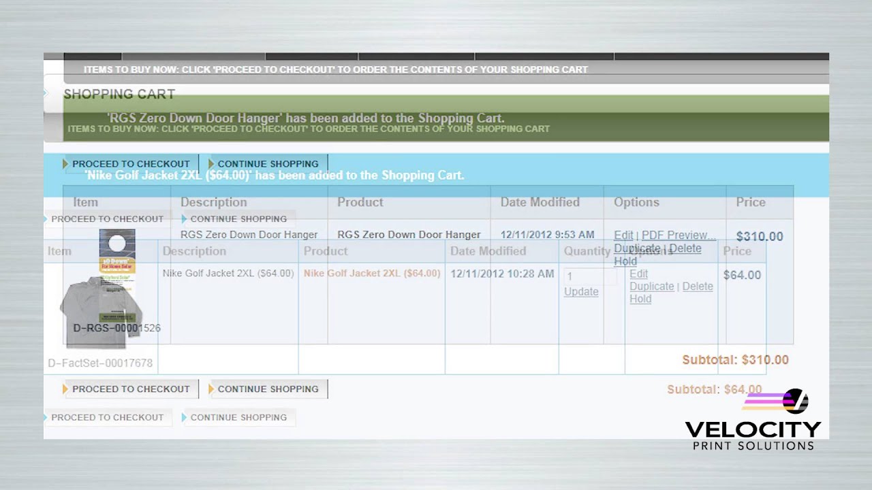Click the date 12/11/2012 10:28 AM
Viewport: 872px width, 490px height.
tap(502, 274)
